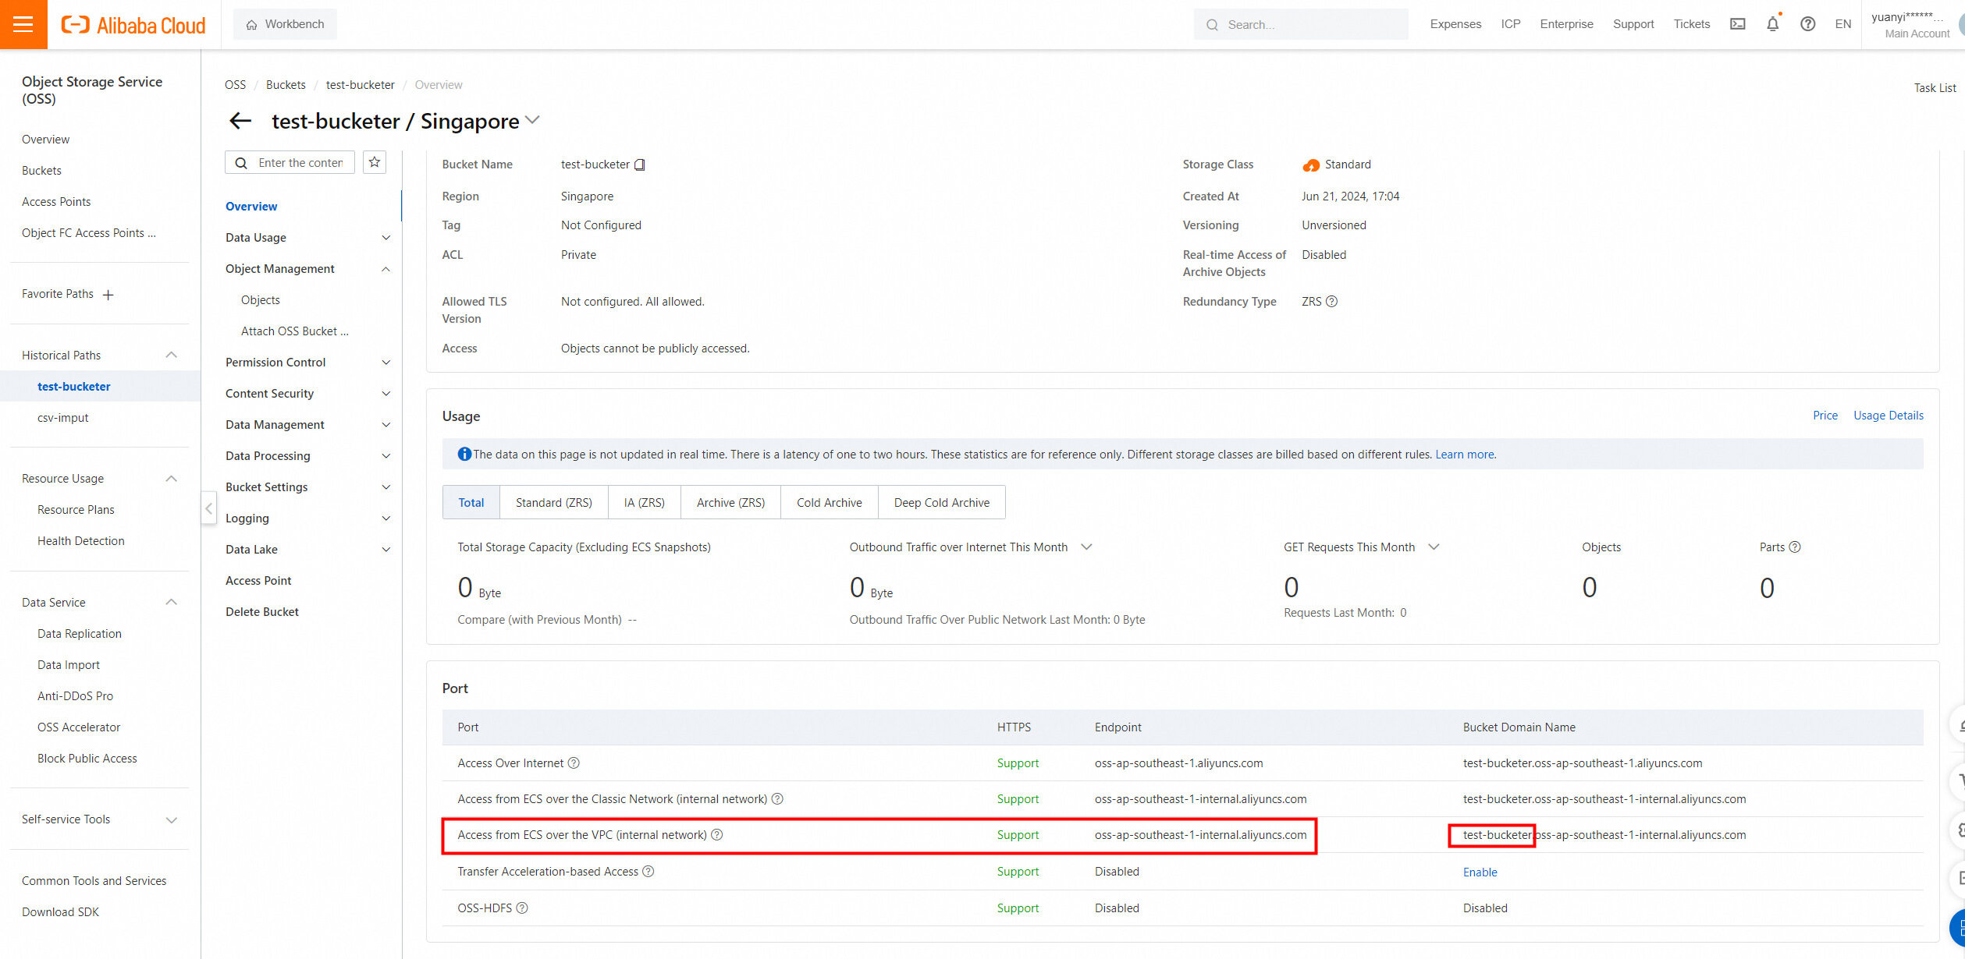Select the Cold Archive tab
The image size is (1965, 959).
(x=829, y=503)
